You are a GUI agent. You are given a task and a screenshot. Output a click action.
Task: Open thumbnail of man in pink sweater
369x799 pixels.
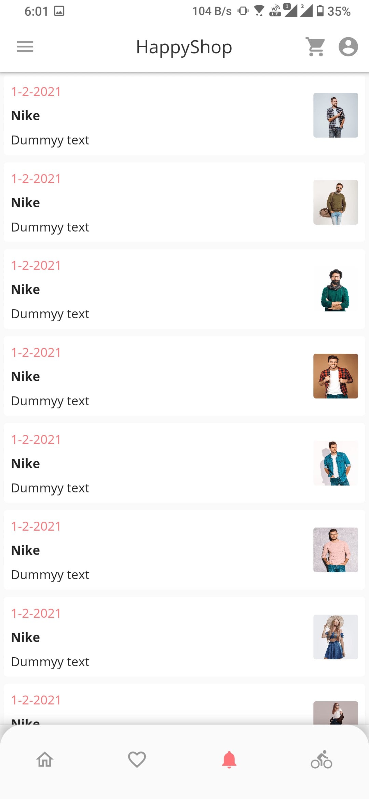pyautogui.click(x=336, y=550)
